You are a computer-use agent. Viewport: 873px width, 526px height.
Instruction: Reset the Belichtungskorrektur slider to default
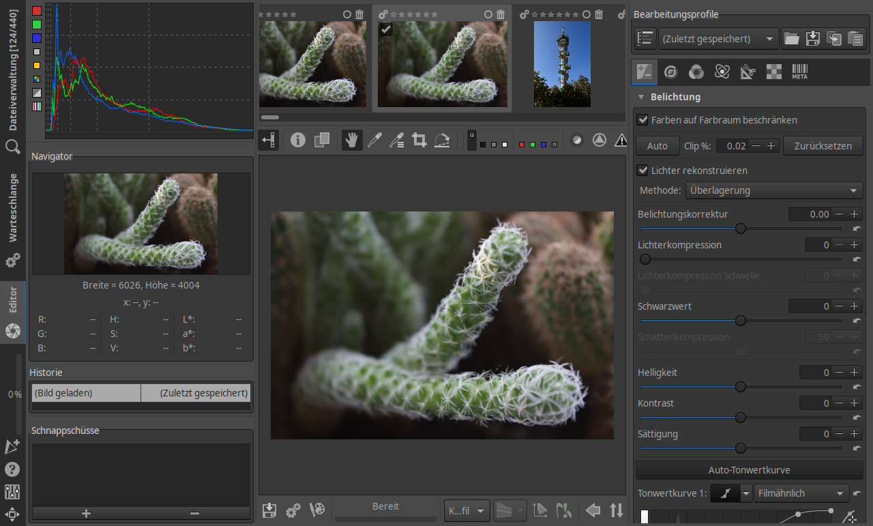coord(857,229)
